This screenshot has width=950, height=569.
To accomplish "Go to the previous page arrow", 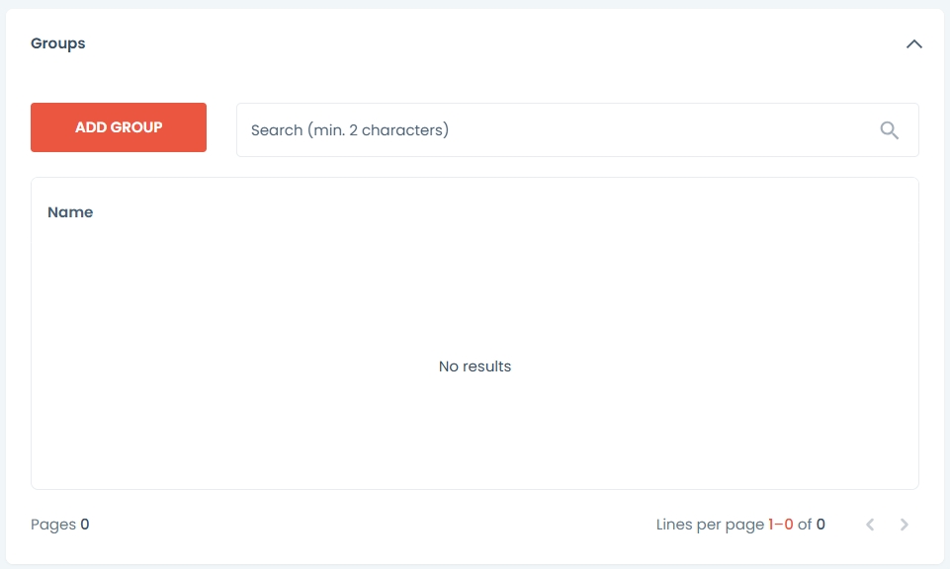I will 870,525.
